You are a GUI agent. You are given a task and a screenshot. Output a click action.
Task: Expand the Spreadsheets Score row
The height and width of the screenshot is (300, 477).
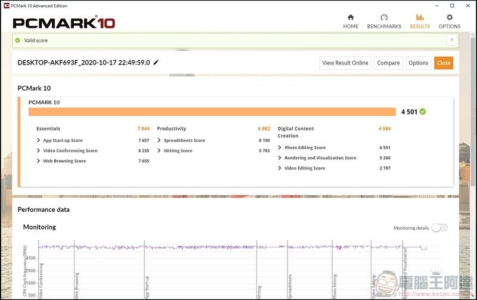tap(160, 141)
